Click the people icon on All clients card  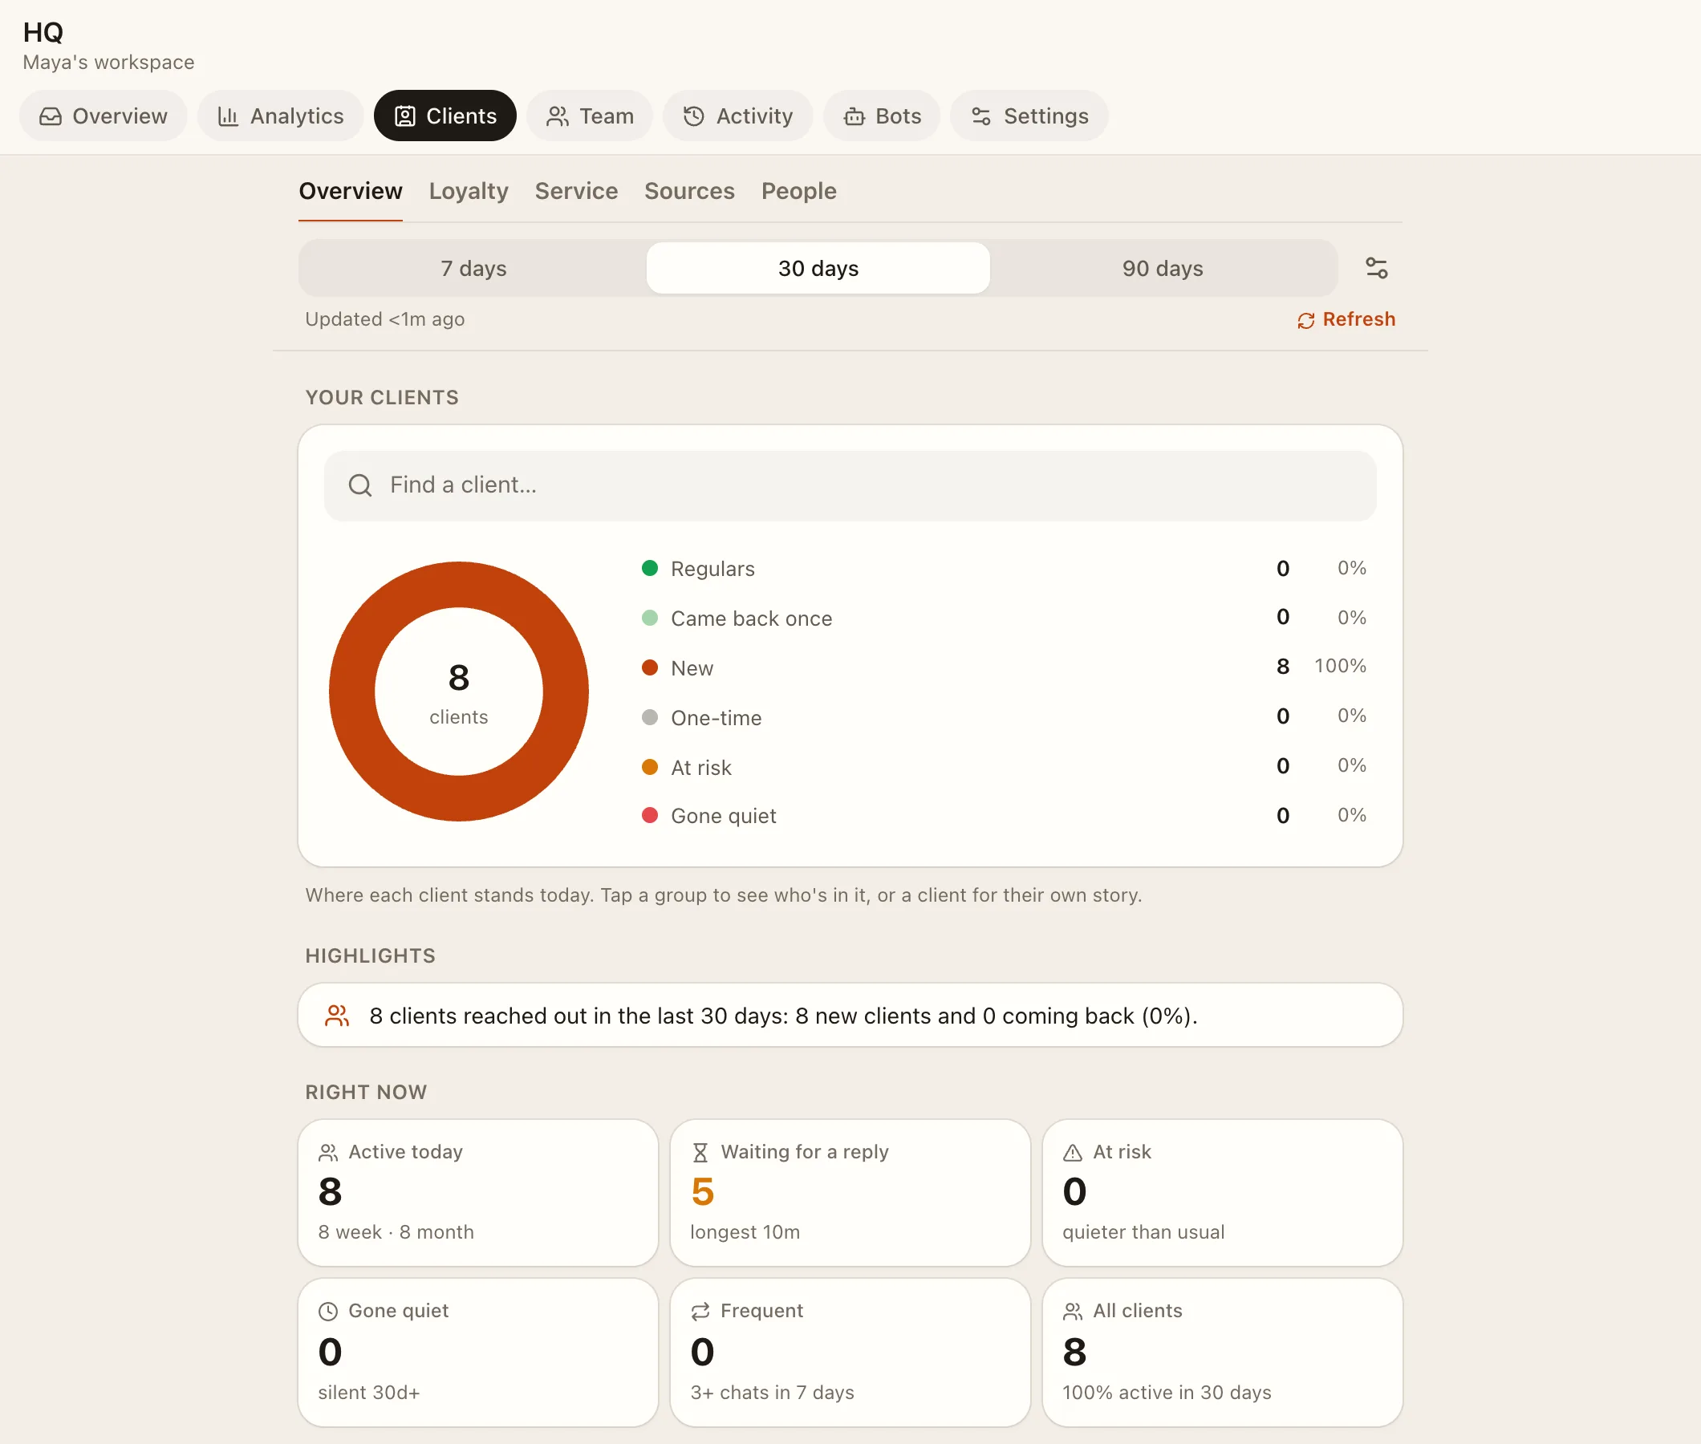1072,1312
